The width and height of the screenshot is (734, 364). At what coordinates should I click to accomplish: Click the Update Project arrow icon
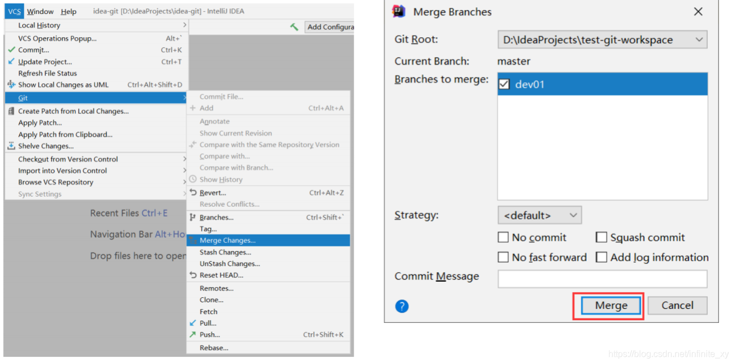[11, 61]
